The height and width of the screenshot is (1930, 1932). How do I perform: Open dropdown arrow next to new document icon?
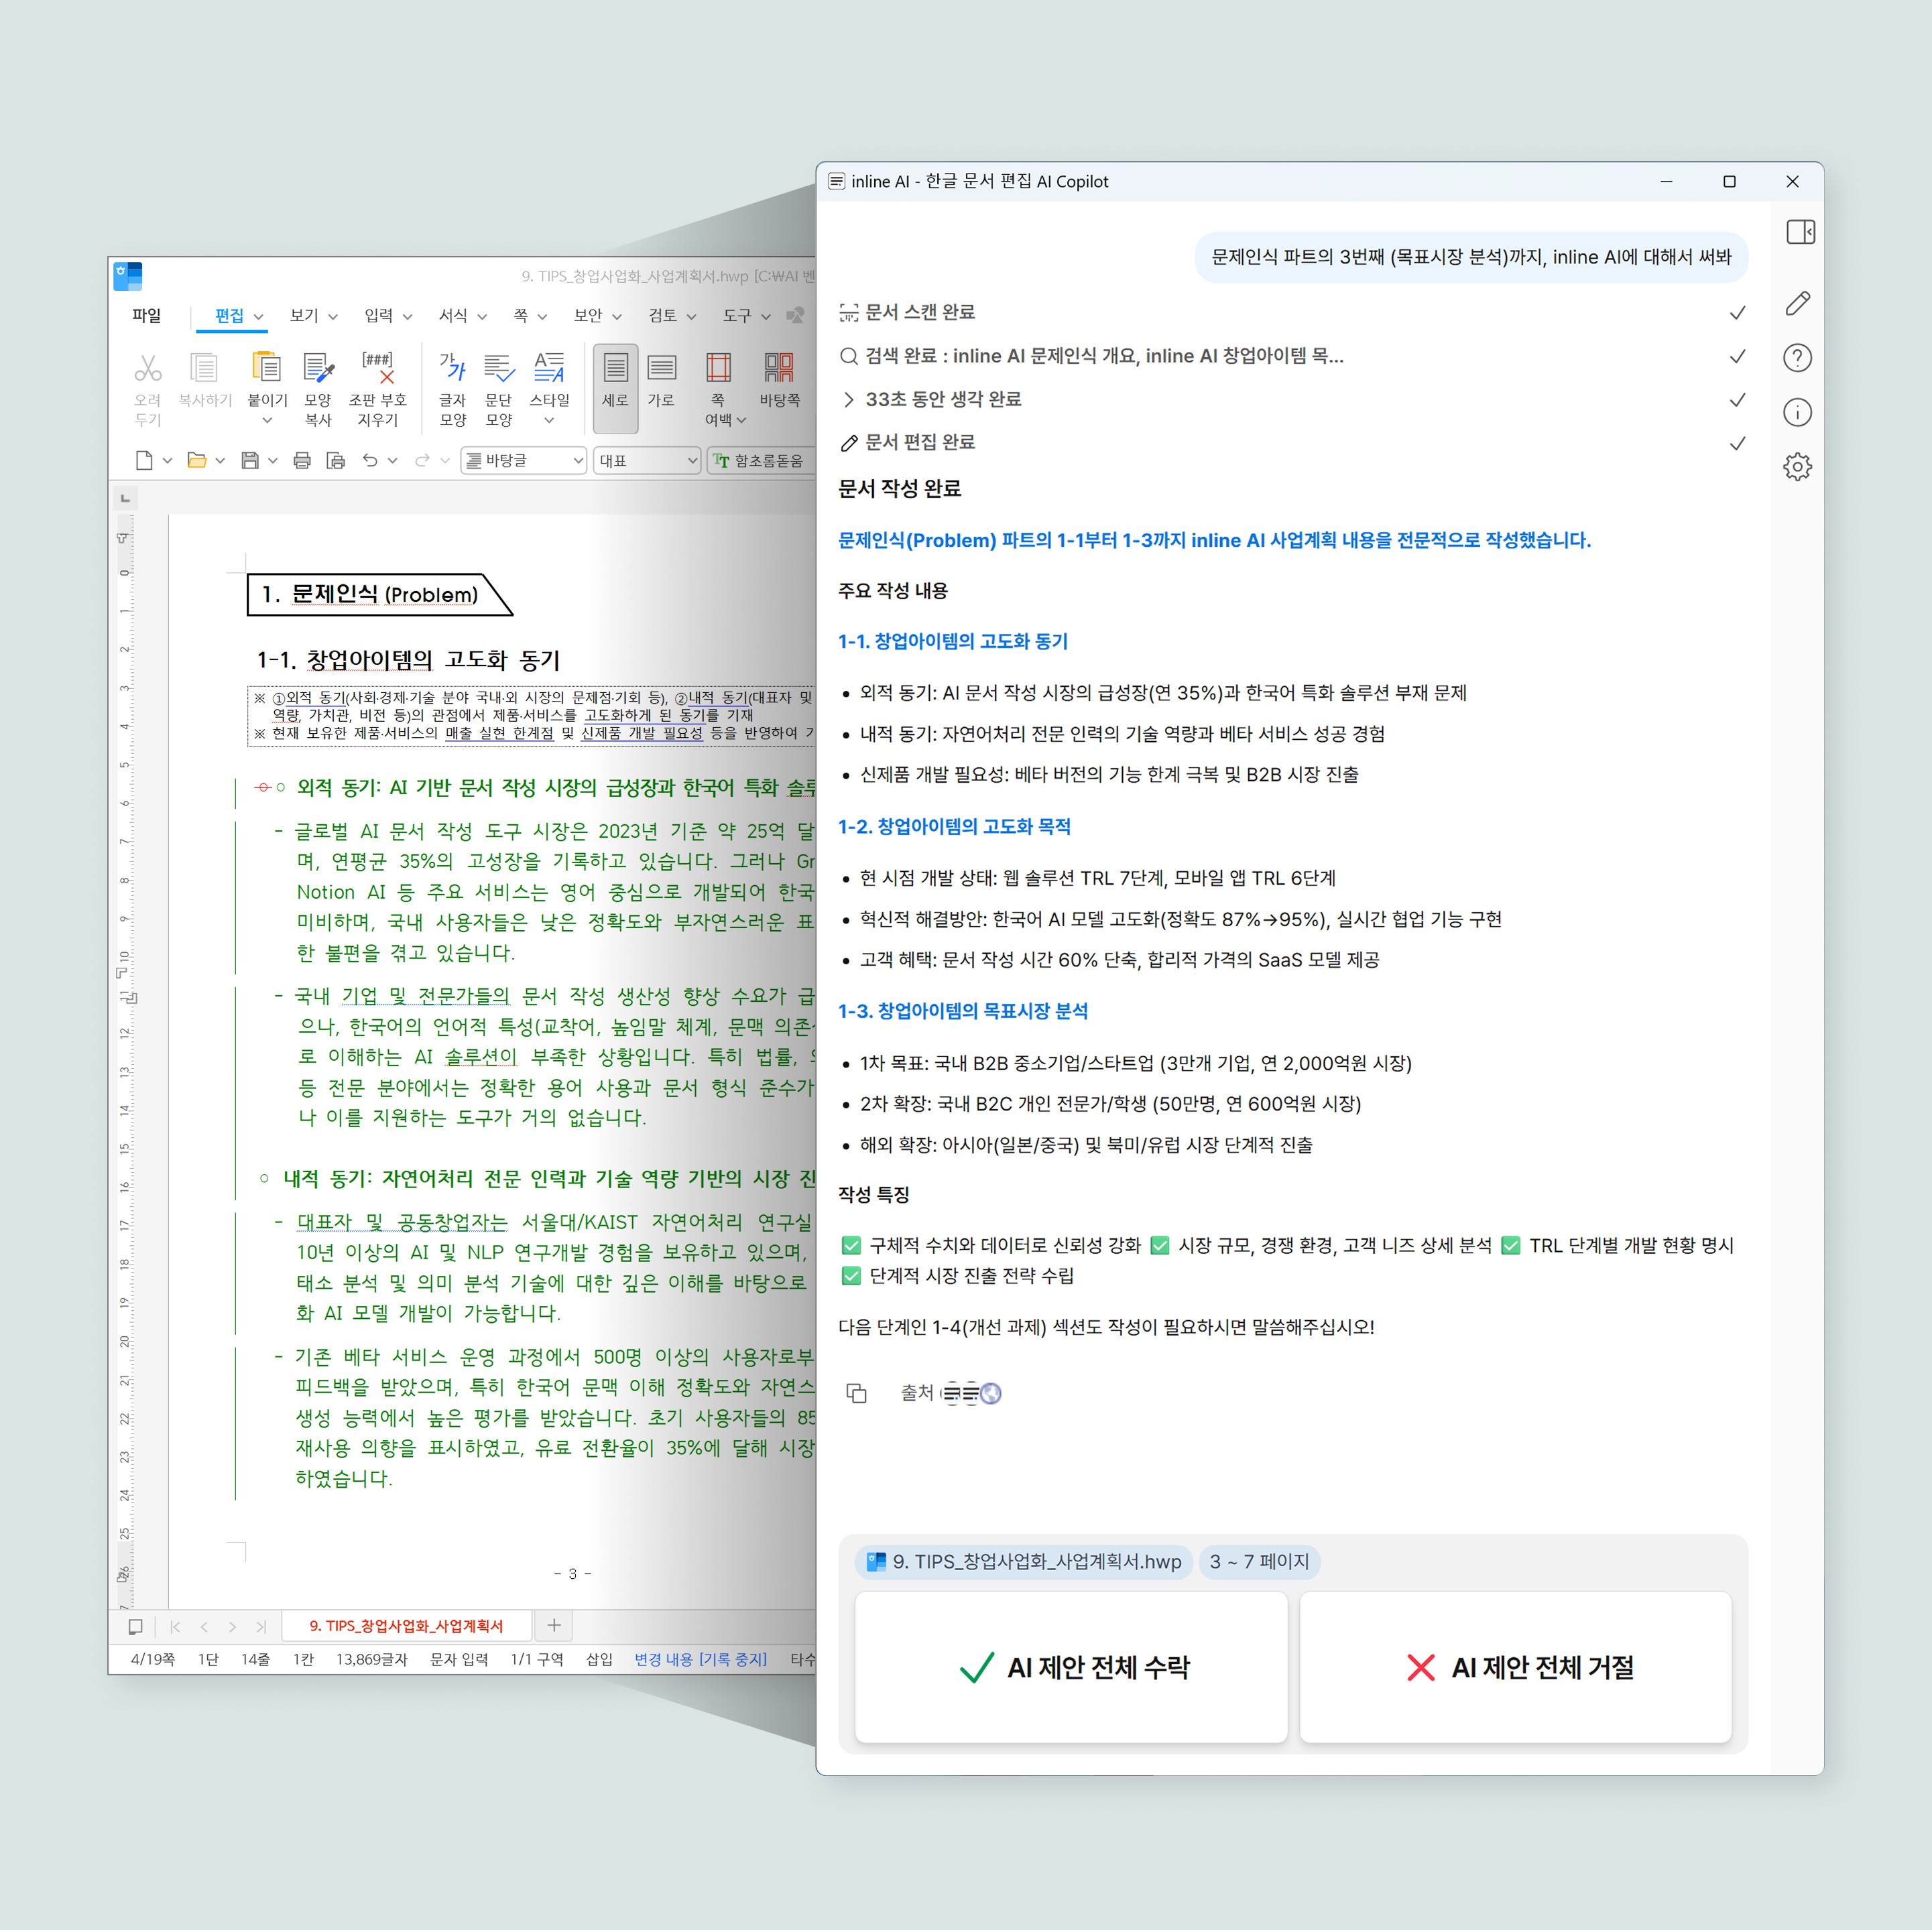click(x=167, y=461)
